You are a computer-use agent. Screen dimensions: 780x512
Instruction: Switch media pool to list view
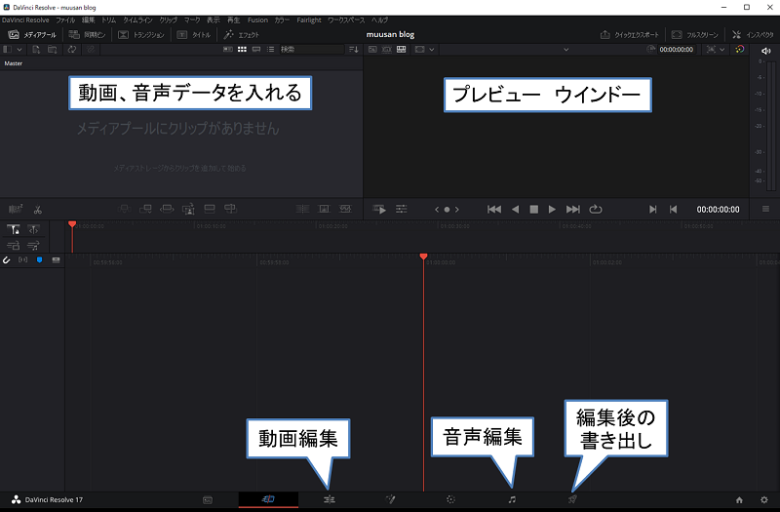[x=271, y=50]
